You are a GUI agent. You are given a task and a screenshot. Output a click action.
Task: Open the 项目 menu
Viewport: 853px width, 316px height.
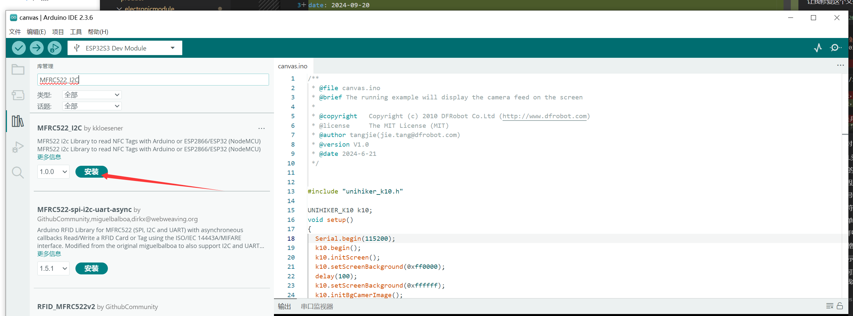point(58,32)
